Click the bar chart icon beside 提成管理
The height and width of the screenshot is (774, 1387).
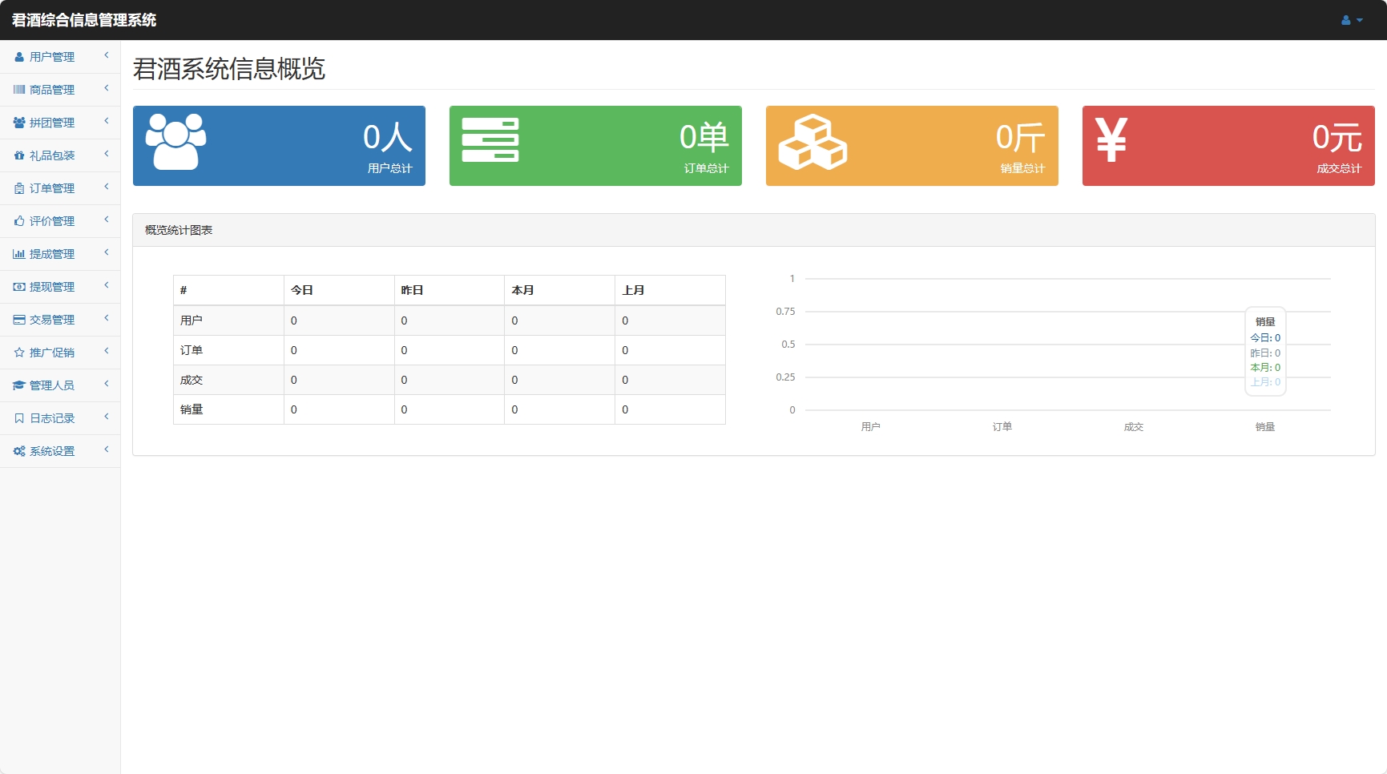[x=19, y=254]
